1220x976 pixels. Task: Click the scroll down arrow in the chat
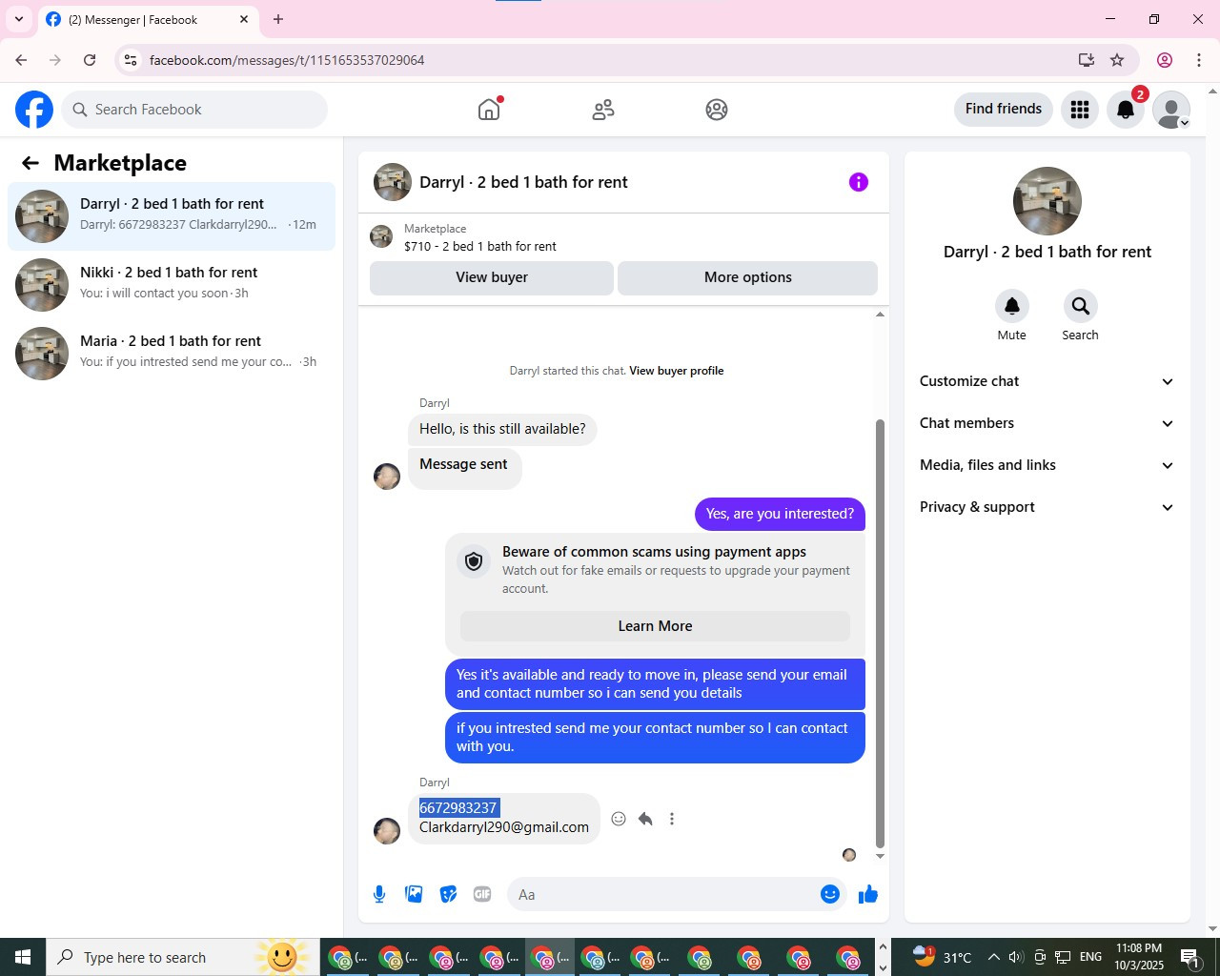(x=880, y=856)
